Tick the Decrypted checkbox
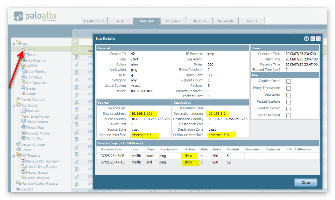The width and height of the screenshot is (335, 200). (x=289, y=95)
